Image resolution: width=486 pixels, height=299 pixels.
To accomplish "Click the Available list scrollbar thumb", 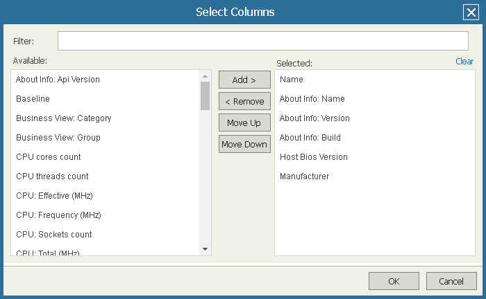I will (x=205, y=96).
